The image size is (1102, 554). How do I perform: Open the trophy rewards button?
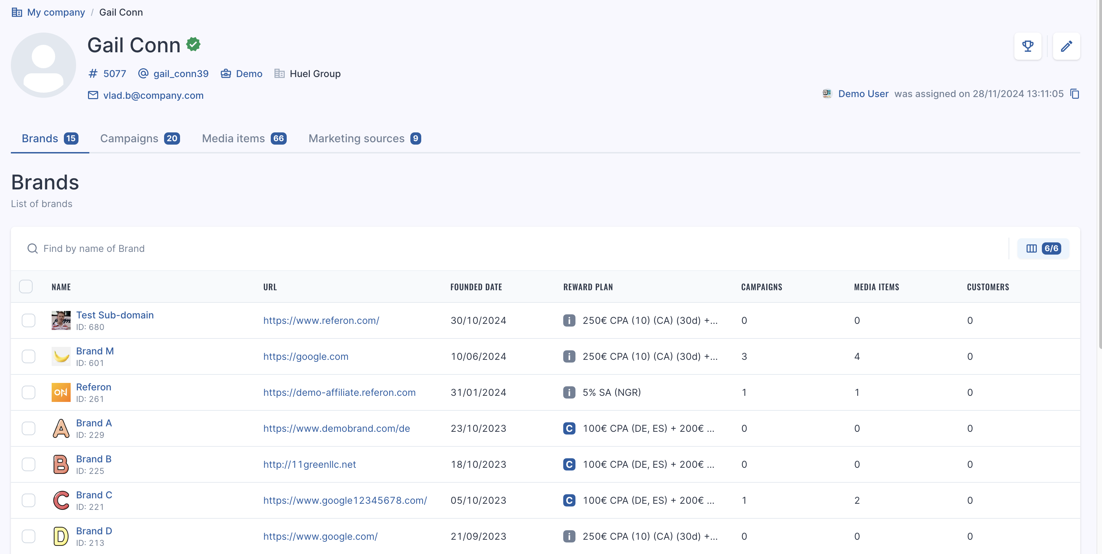1028,46
